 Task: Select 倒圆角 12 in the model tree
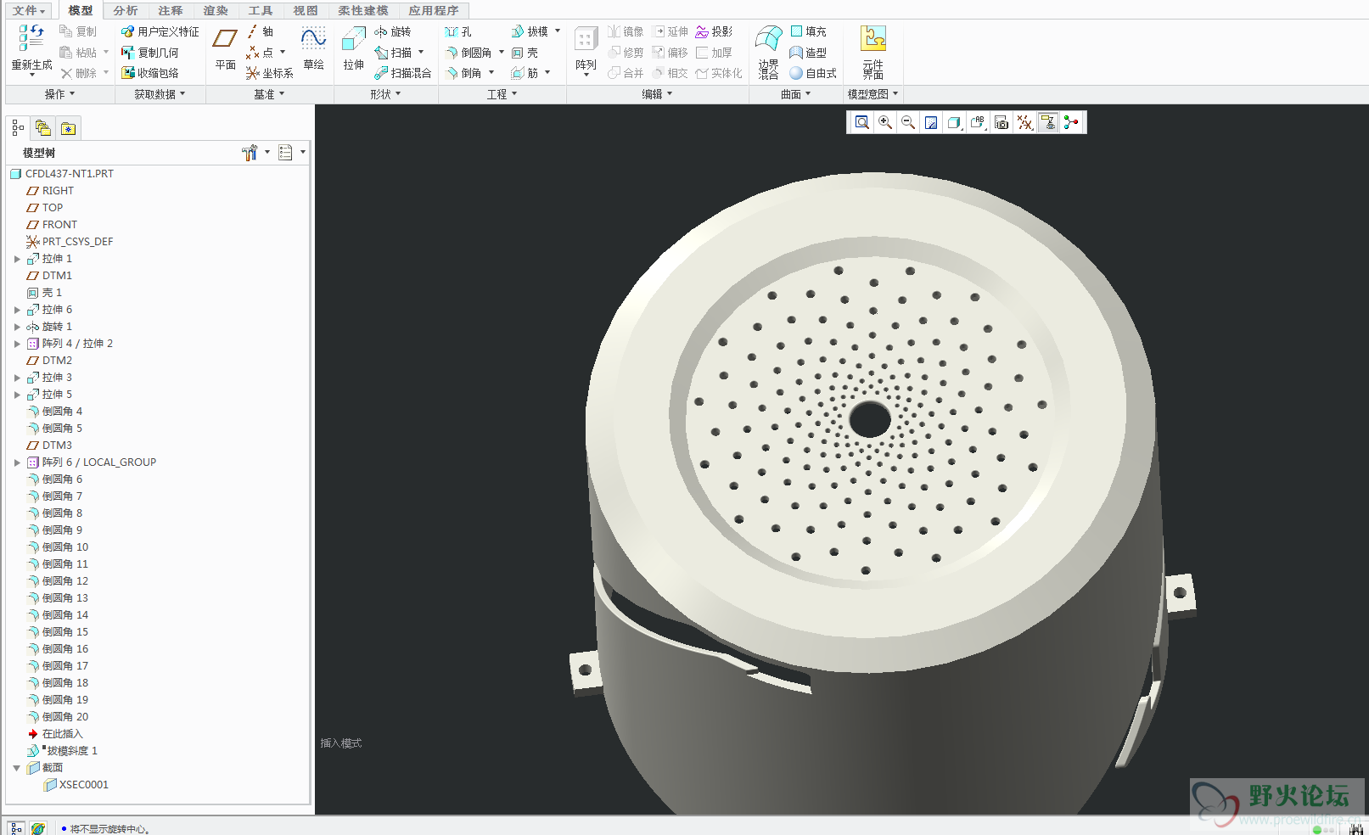[x=65, y=581]
